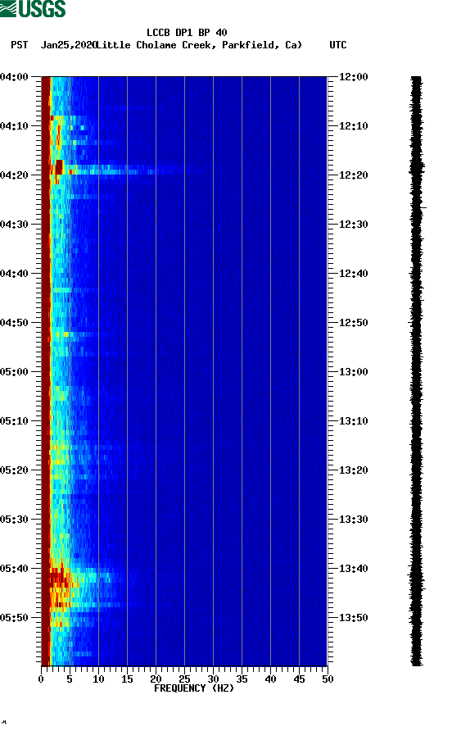Image resolution: width=452 pixels, height=731 pixels.
Task: Click the 0 Hz frequency axis label
Action: pos(41,679)
